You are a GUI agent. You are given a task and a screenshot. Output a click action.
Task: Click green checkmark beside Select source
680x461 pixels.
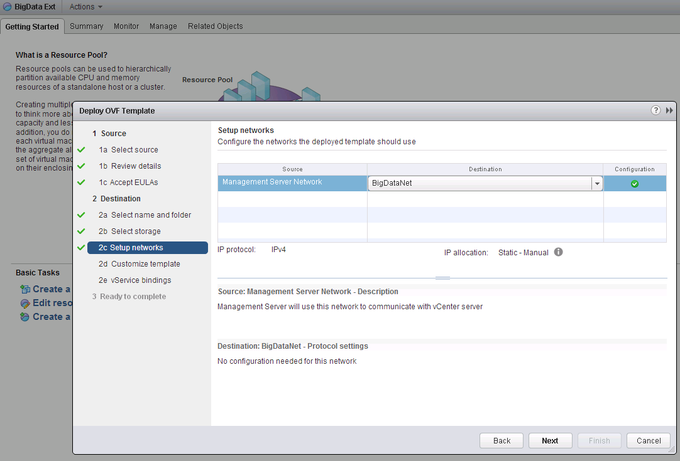tap(80, 150)
